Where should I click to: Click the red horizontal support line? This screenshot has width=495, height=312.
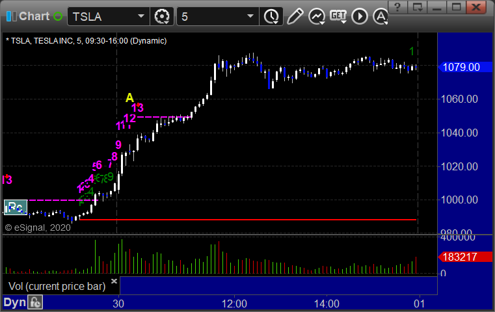tap(248, 220)
